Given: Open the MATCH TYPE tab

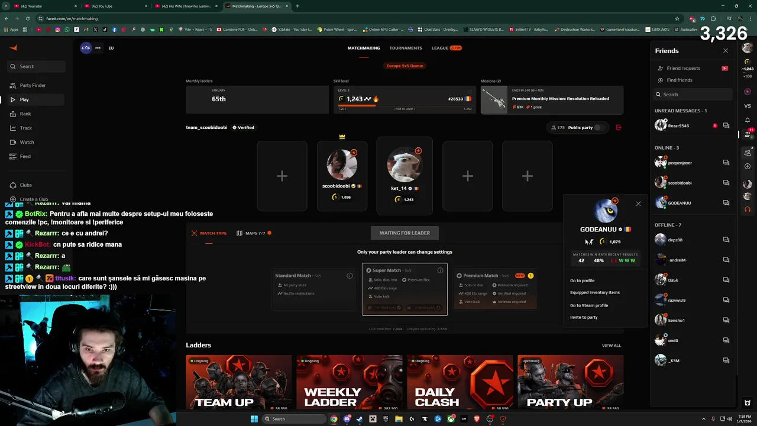Looking at the screenshot, I should tap(209, 233).
